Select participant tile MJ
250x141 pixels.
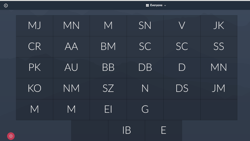(x=34, y=26)
